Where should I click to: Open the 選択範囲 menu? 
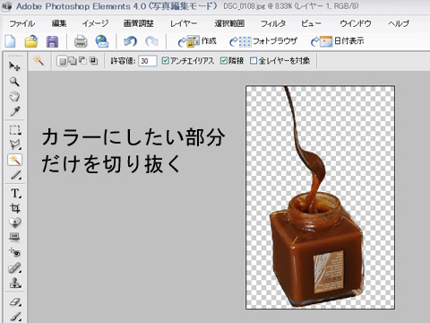coord(229,23)
